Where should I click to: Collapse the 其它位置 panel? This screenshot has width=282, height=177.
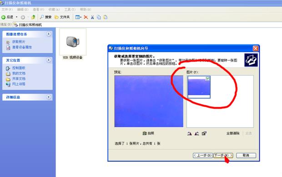tap(49, 60)
